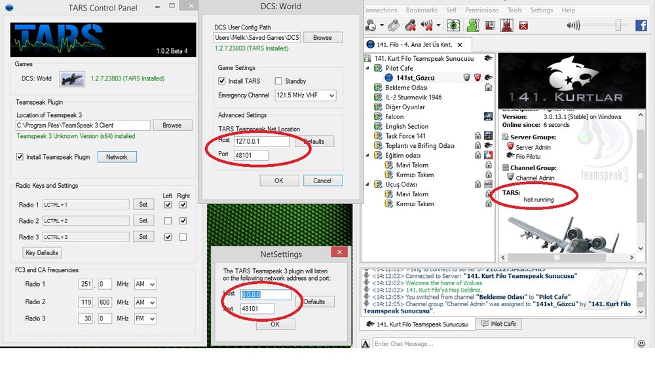Image resolution: width=655 pixels, height=382 pixels.
Task: Click the star badge on Eğitim odası row
Action: (488, 155)
